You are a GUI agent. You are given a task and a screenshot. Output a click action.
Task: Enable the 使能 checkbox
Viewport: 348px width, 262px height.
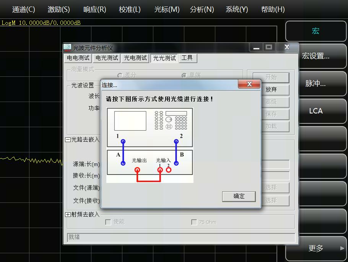point(108,222)
